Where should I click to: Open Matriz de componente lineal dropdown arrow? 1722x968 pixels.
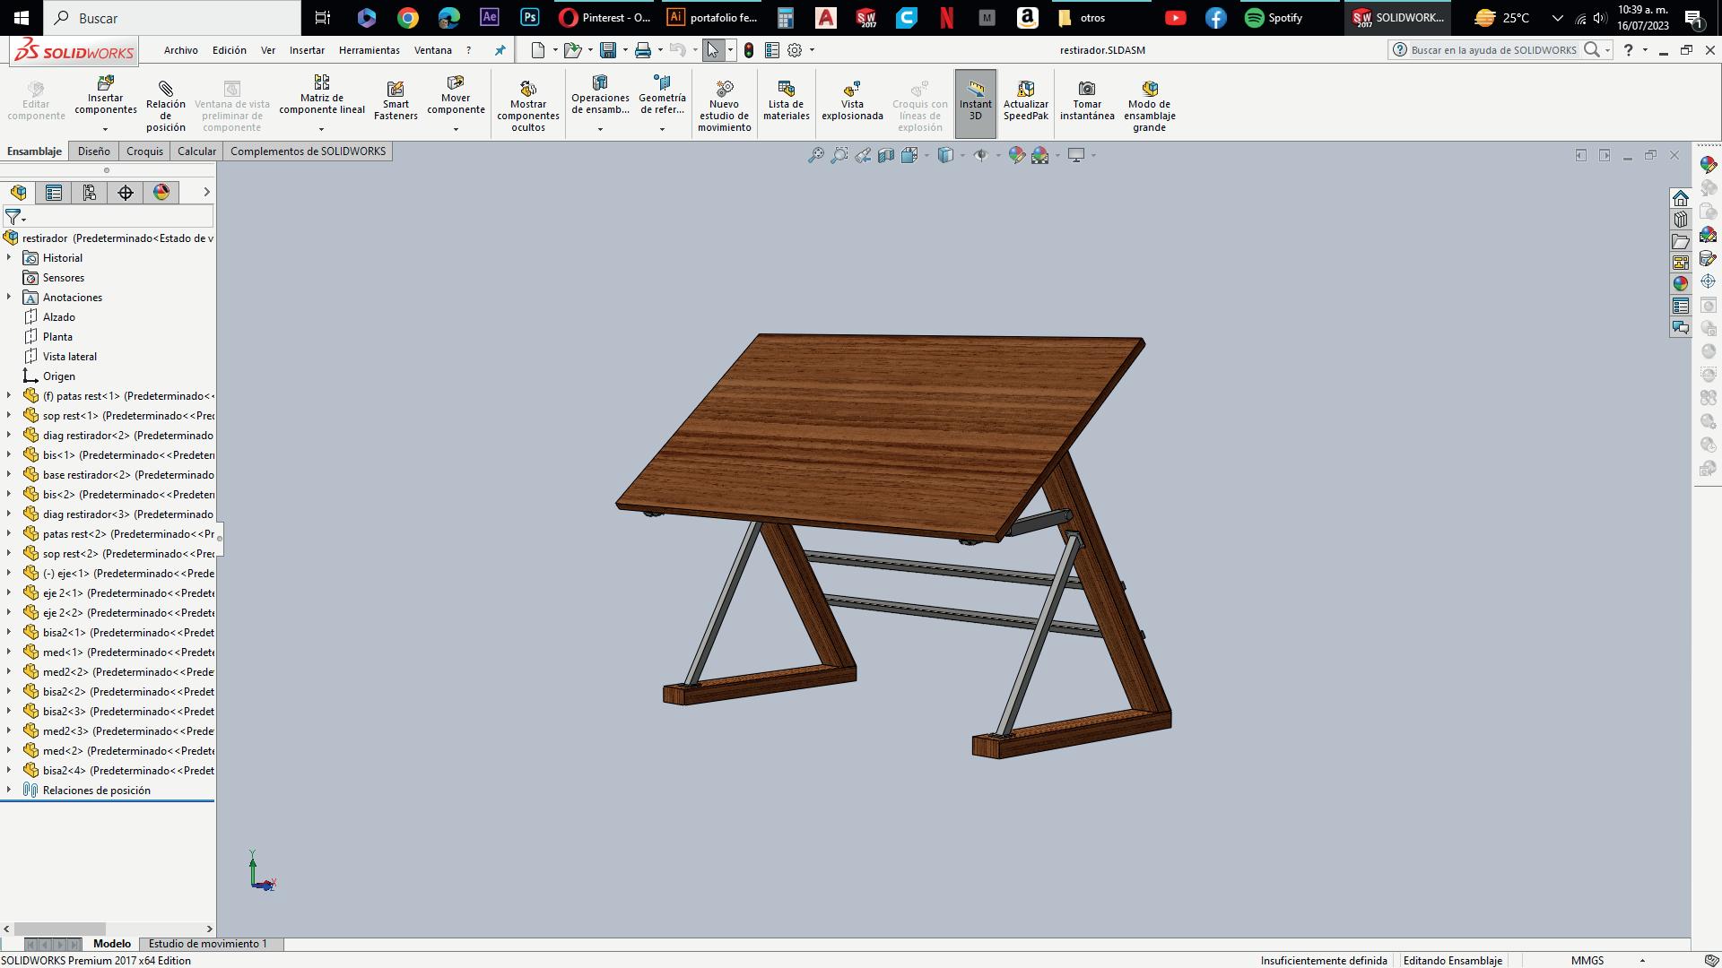coord(321,129)
